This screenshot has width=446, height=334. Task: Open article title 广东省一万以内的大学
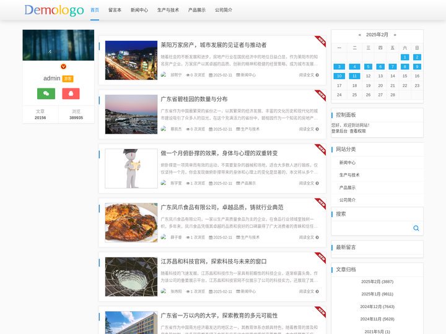click(219, 315)
